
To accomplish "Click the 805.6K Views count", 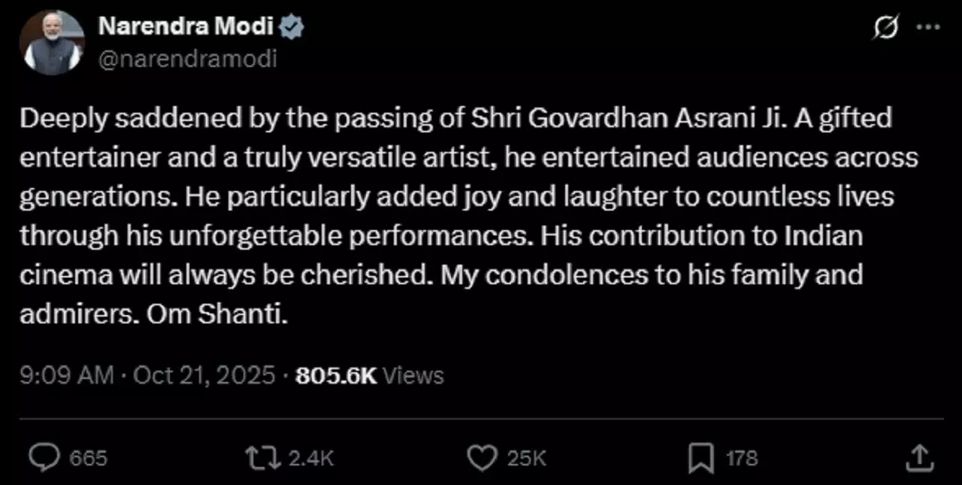I will coord(370,375).
